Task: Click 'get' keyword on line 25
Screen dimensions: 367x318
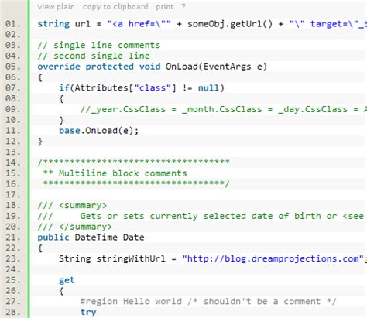Action: pos(67,280)
